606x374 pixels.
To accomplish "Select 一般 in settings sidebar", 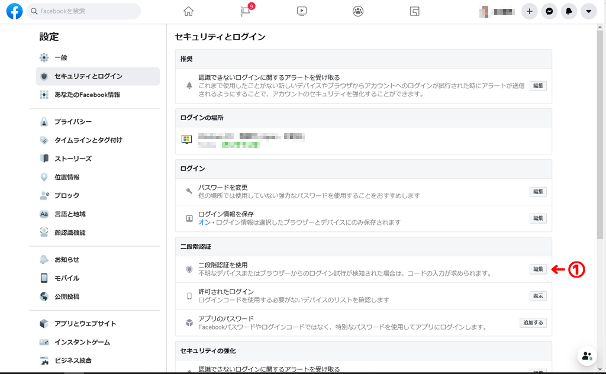I will click(x=98, y=57).
